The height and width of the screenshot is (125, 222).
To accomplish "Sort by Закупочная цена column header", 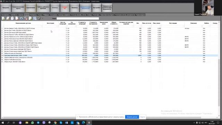I will [104, 23].
